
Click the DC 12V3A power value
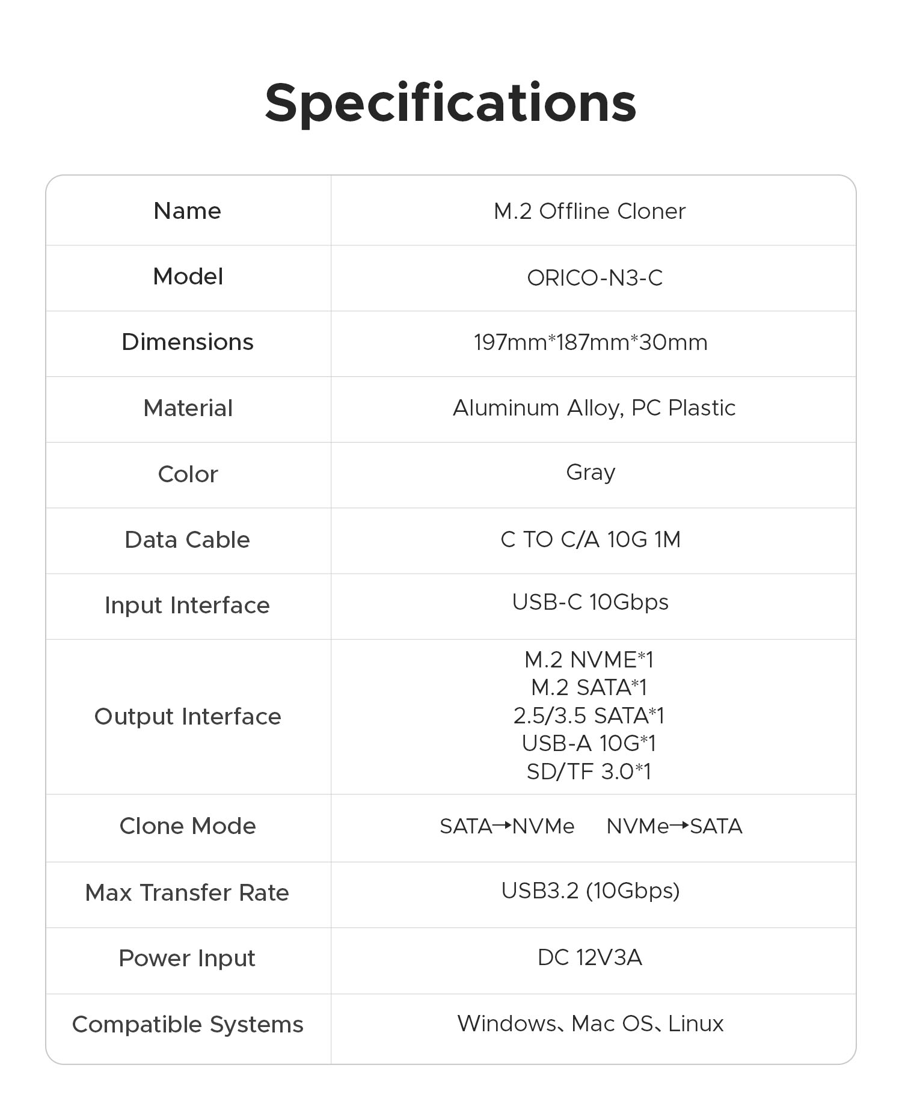(x=590, y=958)
